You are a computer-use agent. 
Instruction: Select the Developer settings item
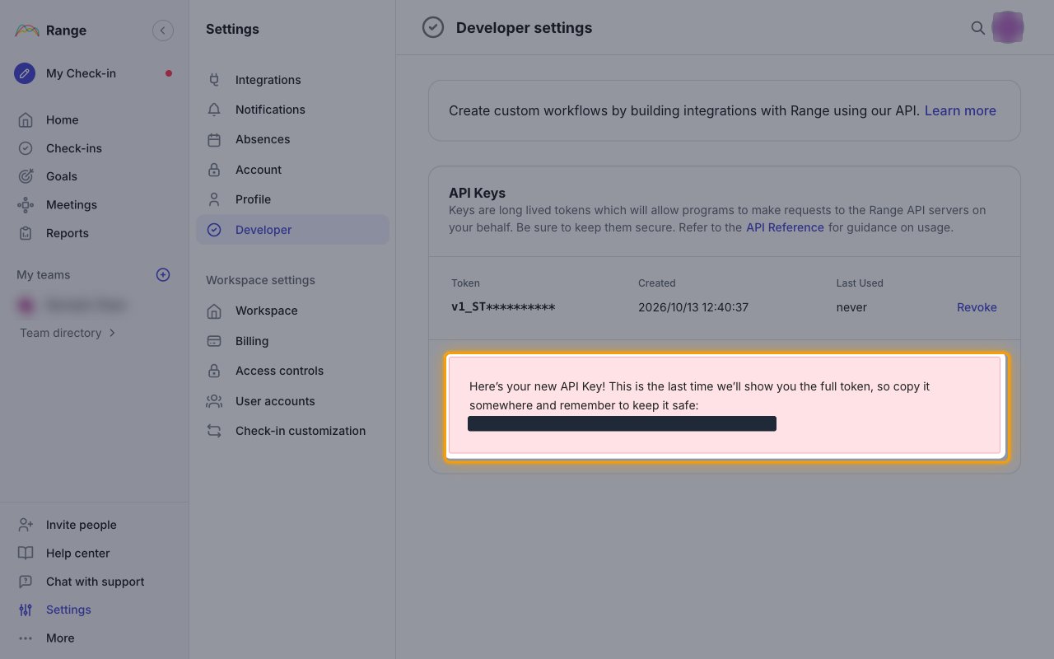click(x=292, y=230)
